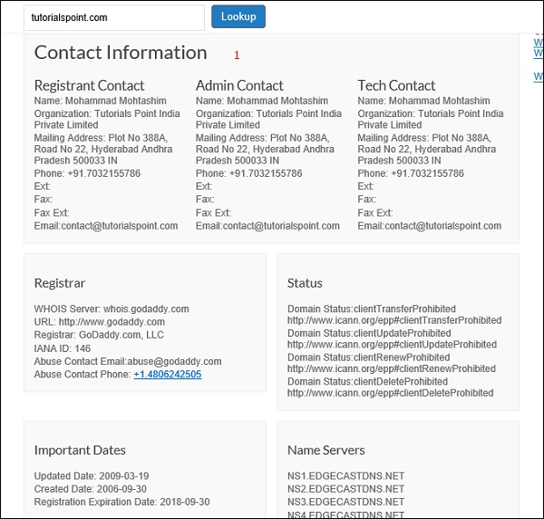Click the Registrant Contact email address line
Image resolution: width=544 pixels, height=519 pixels.
(x=106, y=226)
